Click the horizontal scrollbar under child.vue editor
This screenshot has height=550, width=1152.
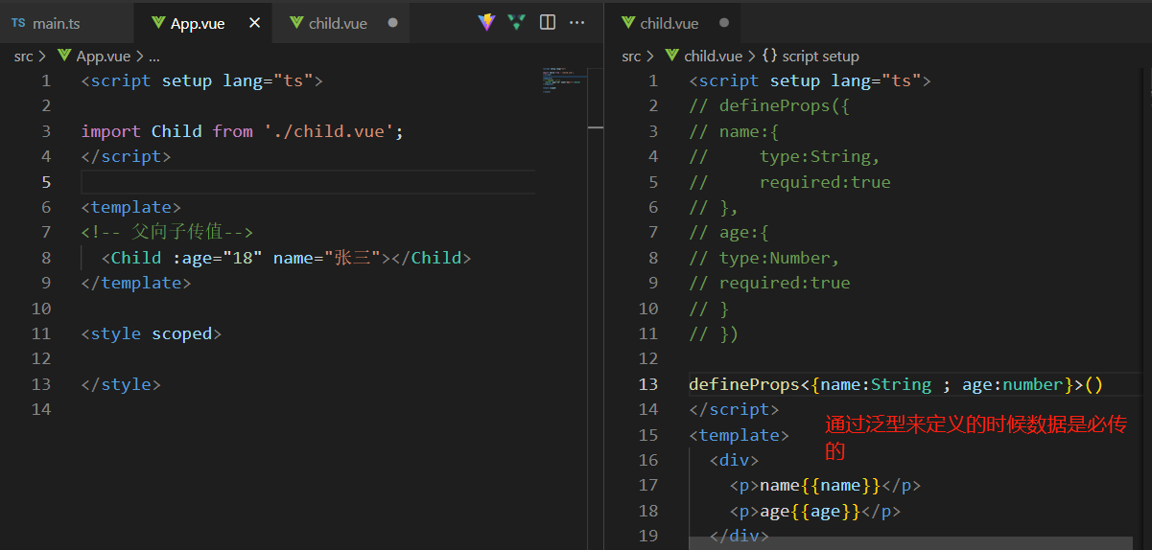pyautogui.click(x=910, y=543)
